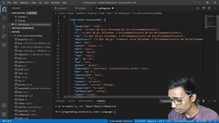Image resolution: width=219 pixels, height=123 pixels.
Task: Click the editor horizontal scrollbar
Action: [116, 97]
